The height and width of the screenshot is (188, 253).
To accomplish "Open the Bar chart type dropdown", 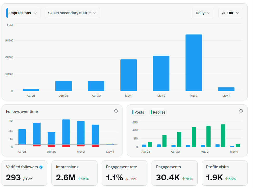I will point(231,13).
